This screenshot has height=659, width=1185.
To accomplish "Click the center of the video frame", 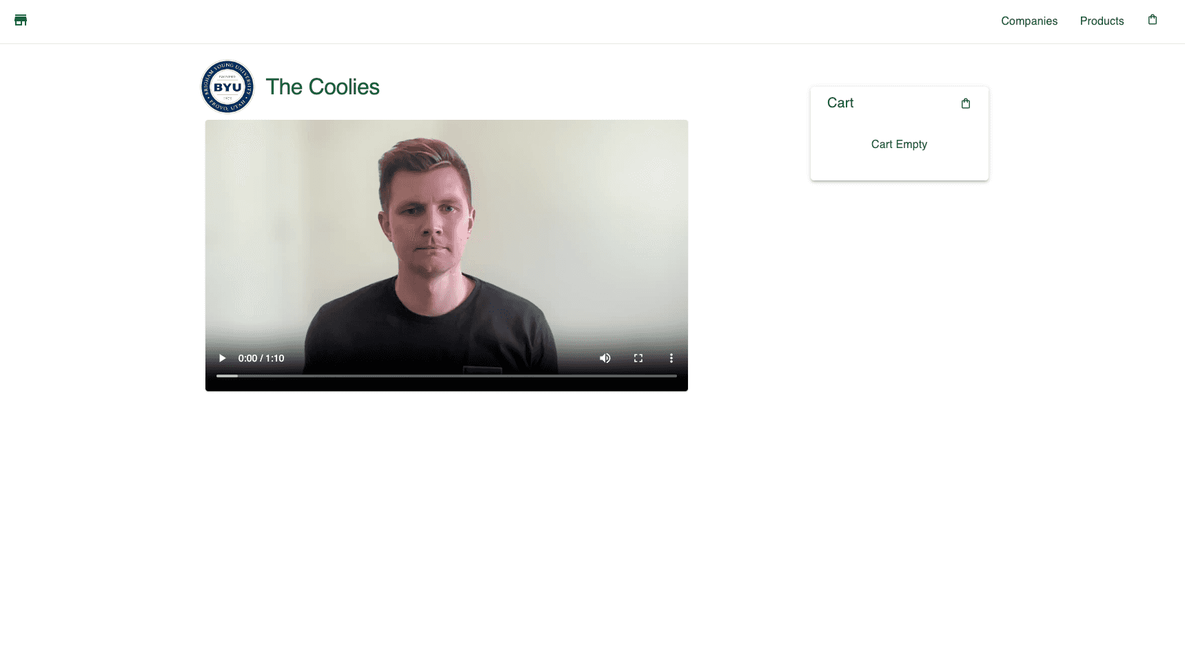I will [x=447, y=255].
